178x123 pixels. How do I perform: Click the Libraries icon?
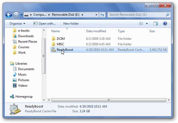pyautogui.click(x=12, y=63)
